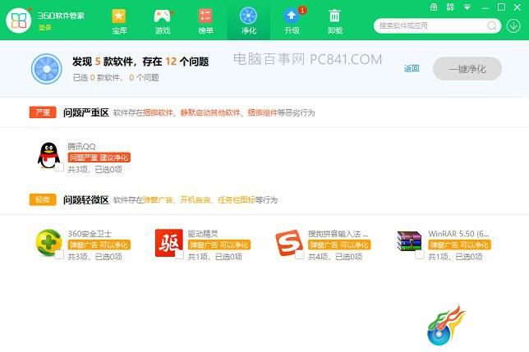Click the 搜狗拼音输入法 name text
The width and height of the screenshot is (529, 352).
coord(338,233)
